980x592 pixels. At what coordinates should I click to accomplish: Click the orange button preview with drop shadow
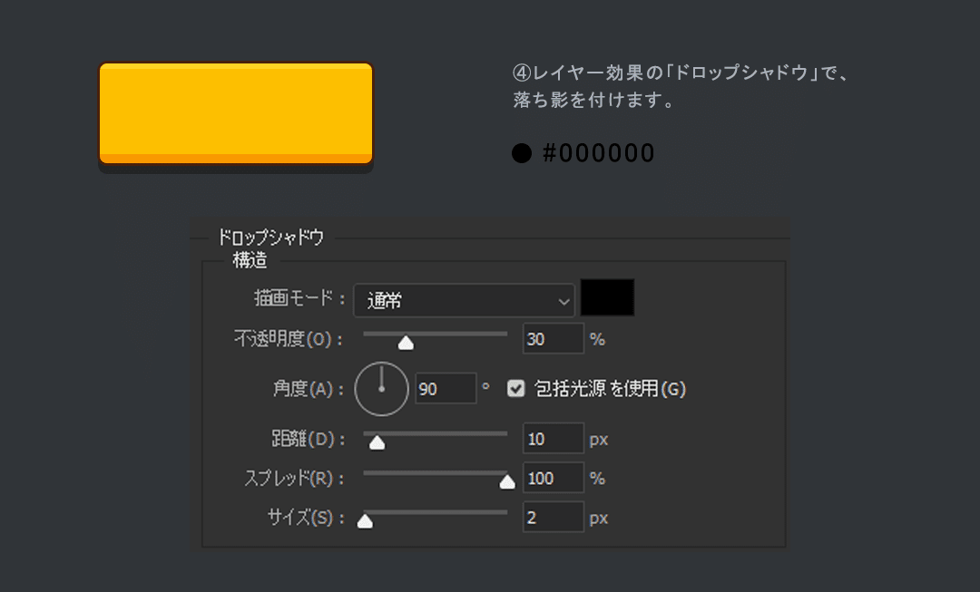point(235,111)
